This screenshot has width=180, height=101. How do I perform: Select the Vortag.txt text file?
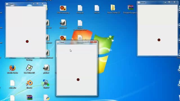click(x=80, y=8)
